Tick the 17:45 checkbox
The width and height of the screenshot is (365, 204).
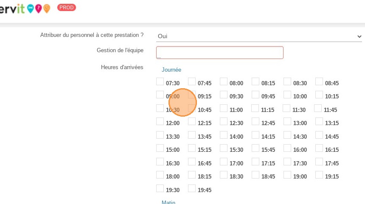point(319,162)
